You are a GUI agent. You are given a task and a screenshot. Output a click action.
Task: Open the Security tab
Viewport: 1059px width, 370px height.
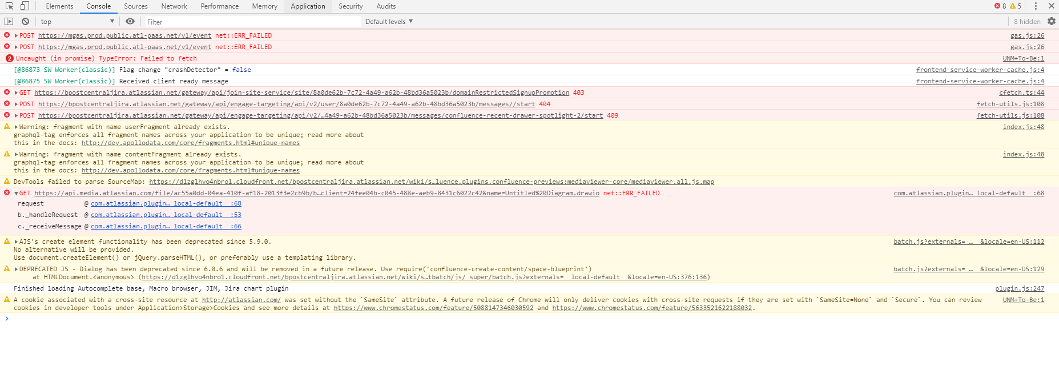tap(351, 6)
